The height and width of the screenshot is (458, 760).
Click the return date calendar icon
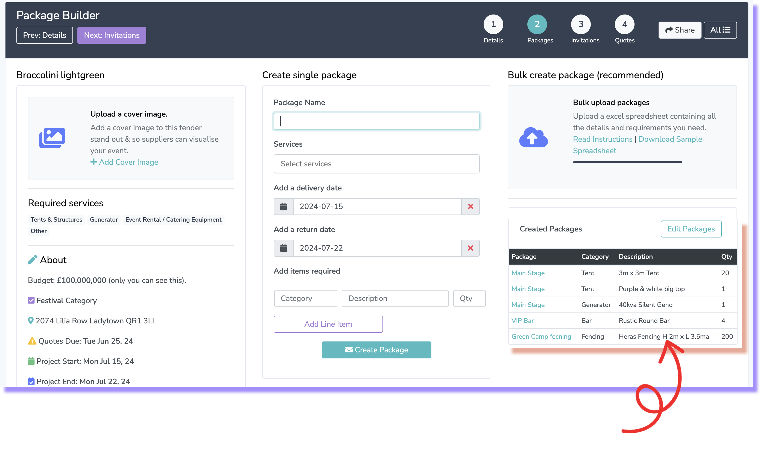pos(283,248)
